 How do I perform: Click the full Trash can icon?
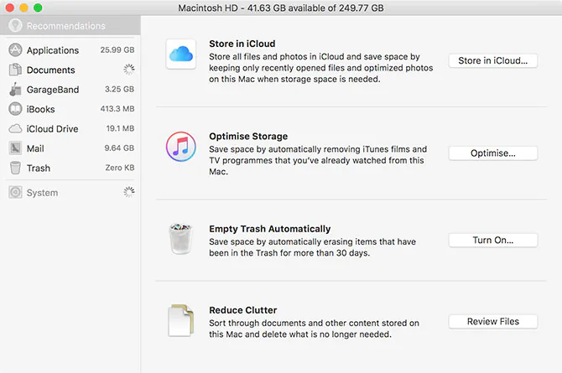point(180,239)
